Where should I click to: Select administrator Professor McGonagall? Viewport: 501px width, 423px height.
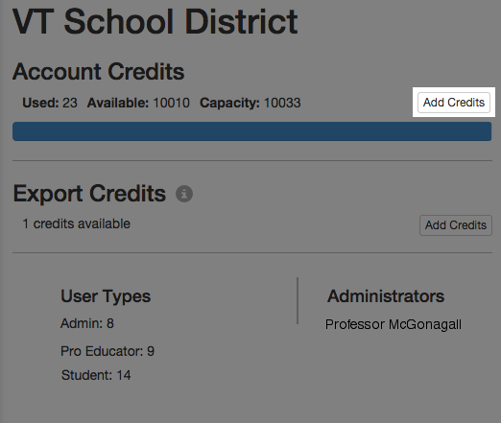click(x=394, y=324)
